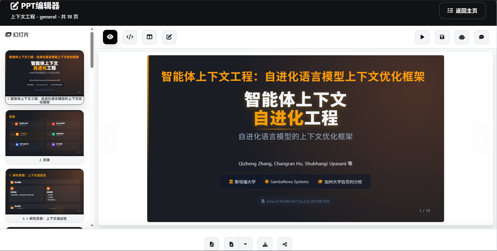Save the current presentation
This screenshot has width=497, height=251.
pyautogui.click(x=442, y=37)
